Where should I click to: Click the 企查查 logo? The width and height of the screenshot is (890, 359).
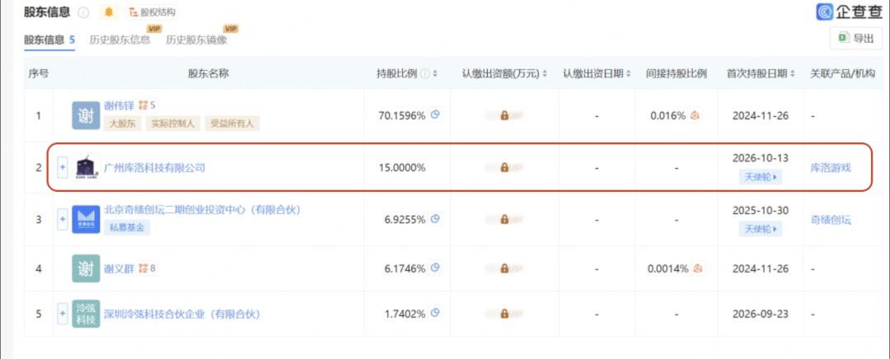coord(849,12)
